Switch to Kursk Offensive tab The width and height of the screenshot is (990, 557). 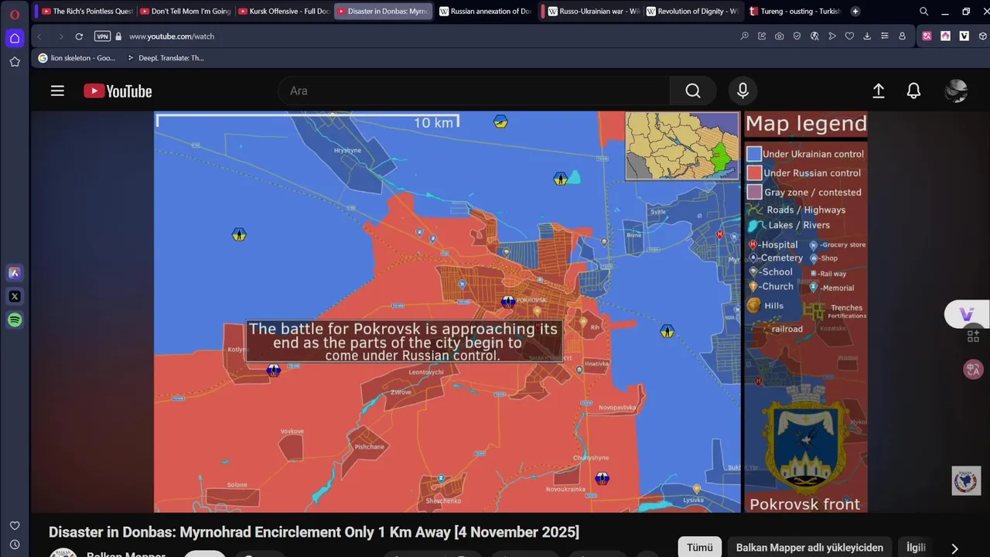pyautogui.click(x=285, y=12)
